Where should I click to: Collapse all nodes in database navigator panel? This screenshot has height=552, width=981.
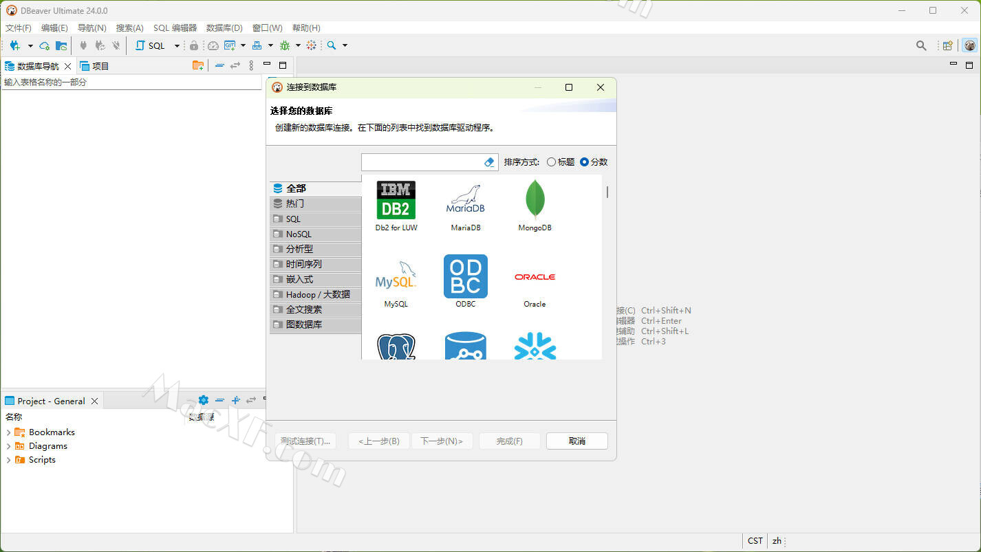coord(219,65)
